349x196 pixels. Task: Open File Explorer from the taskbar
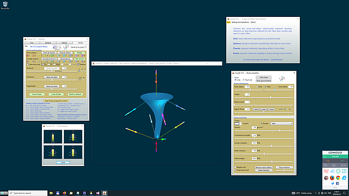tap(51, 193)
